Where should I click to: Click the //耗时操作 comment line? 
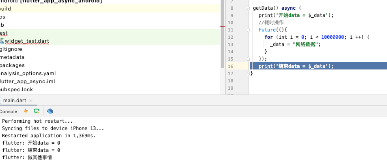pyautogui.click(x=271, y=23)
